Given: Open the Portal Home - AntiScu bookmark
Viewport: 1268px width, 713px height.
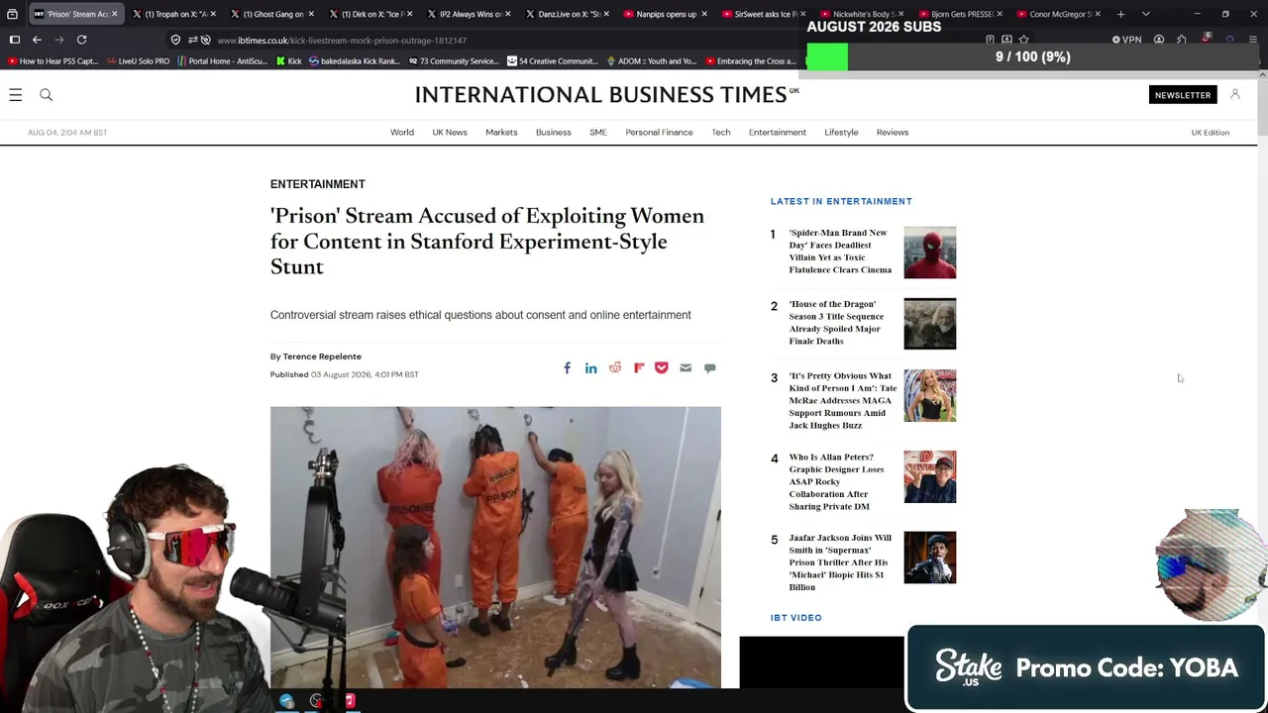Looking at the screenshot, I should tap(222, 61).
